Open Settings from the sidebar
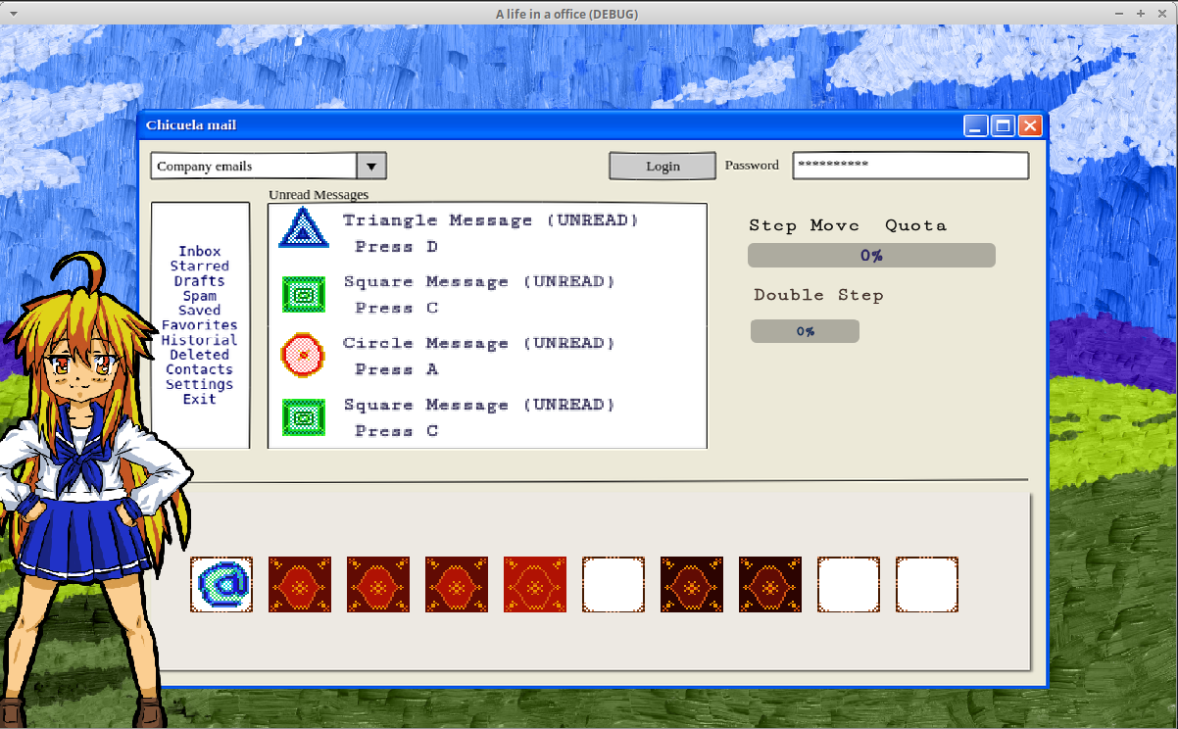1178x729 pixels. [200, 384]
